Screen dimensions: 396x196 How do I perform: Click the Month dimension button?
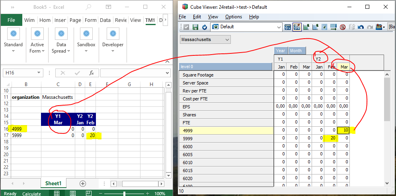click(x=296, y=51)
